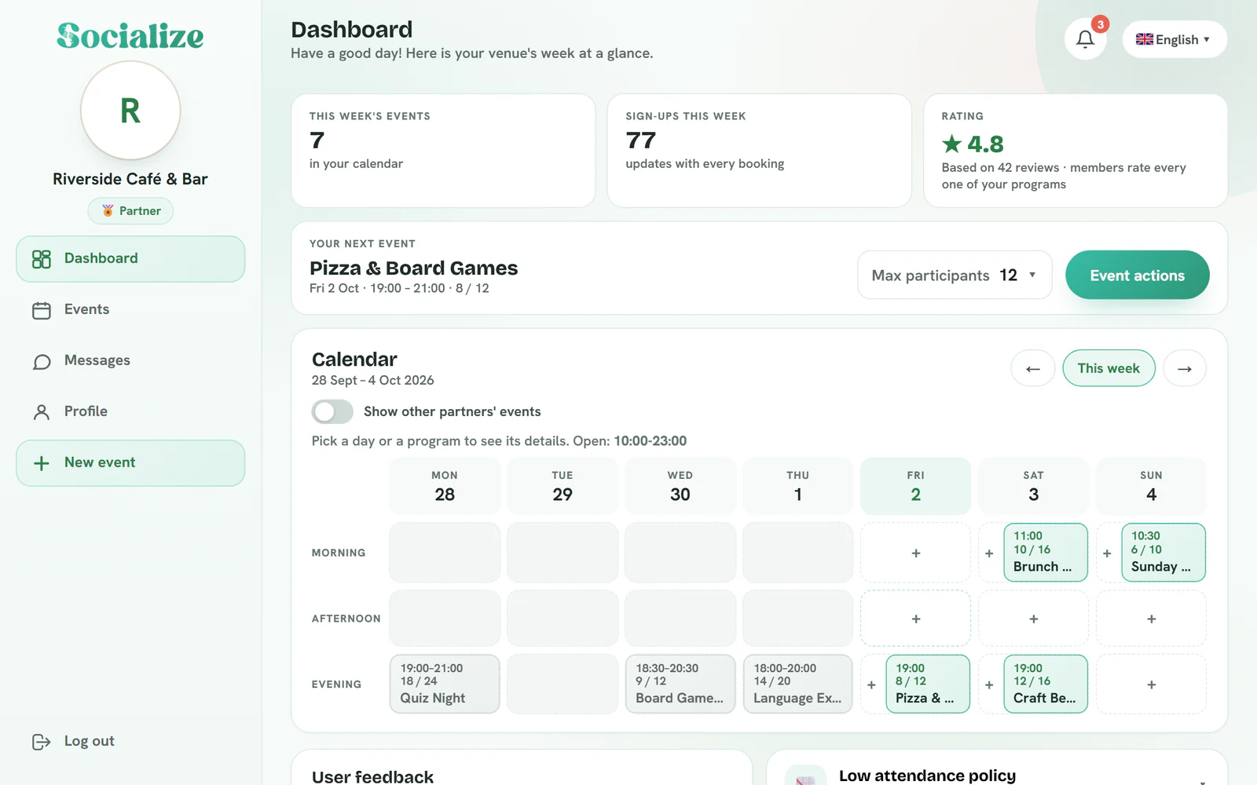Add event on Friday morning plus
Screen dimensions: 1257x785
[x=916, y=553]
